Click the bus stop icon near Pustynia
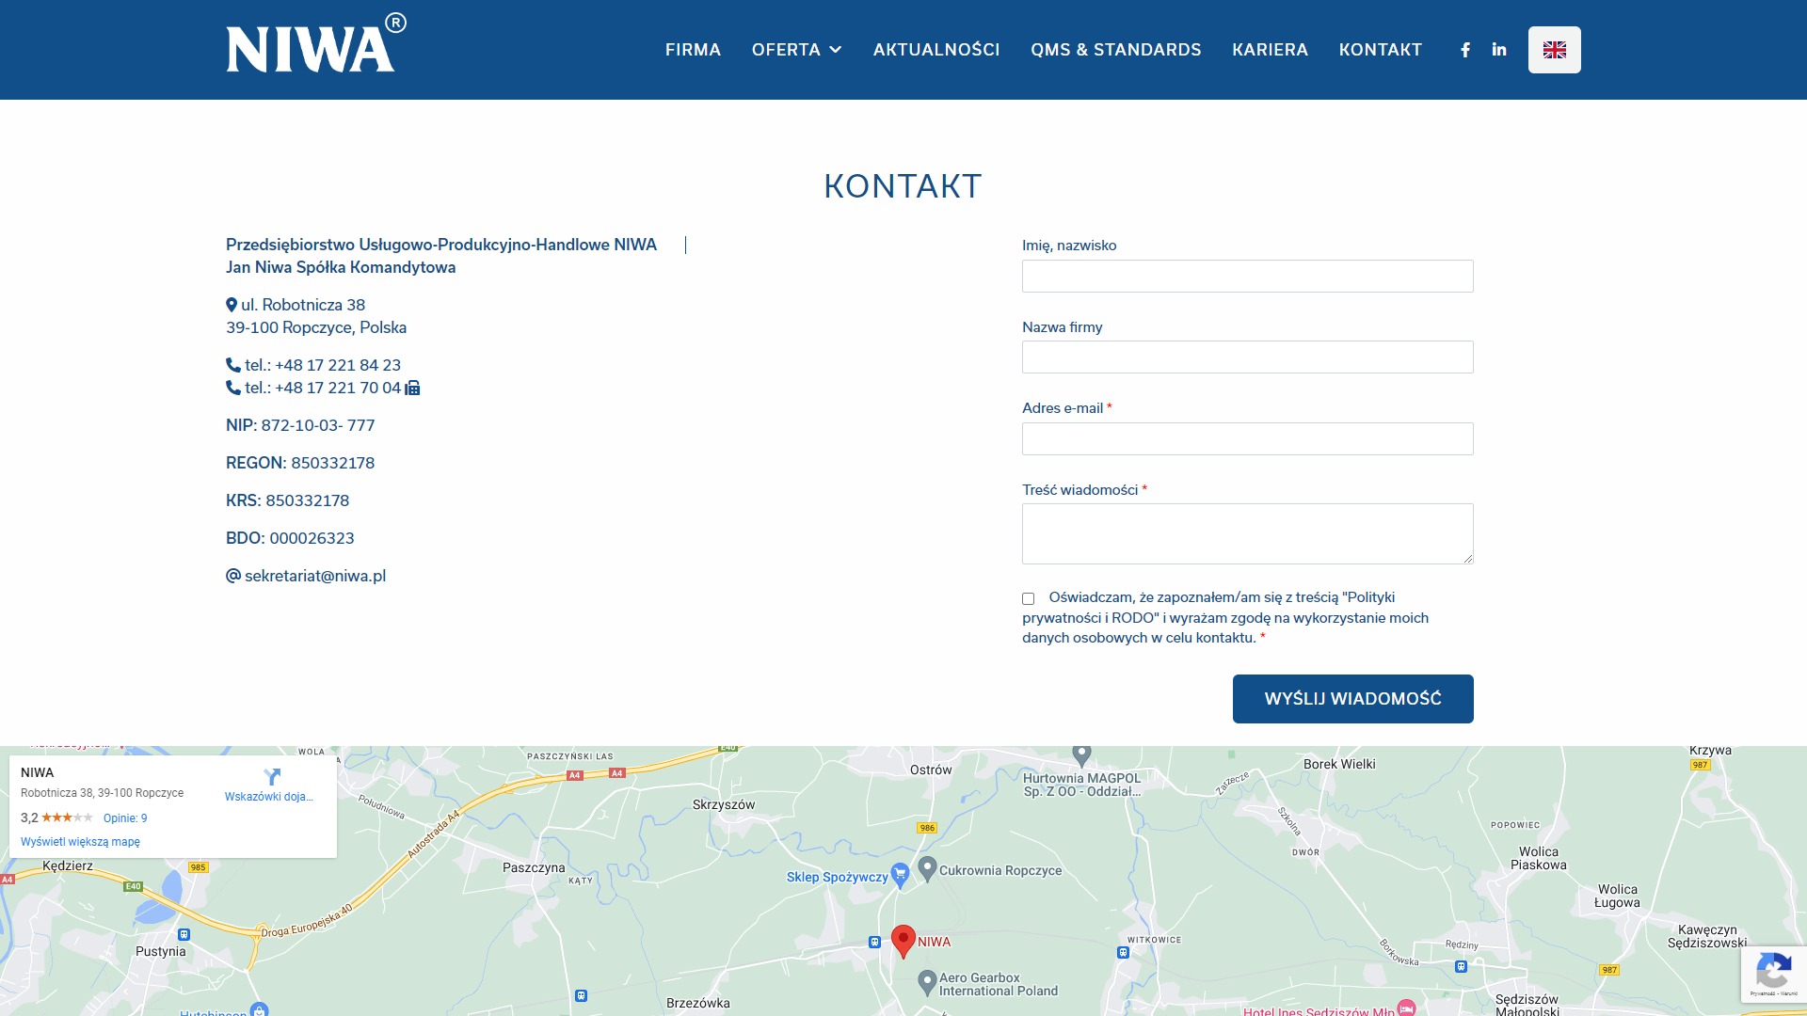 click(184, 934)
